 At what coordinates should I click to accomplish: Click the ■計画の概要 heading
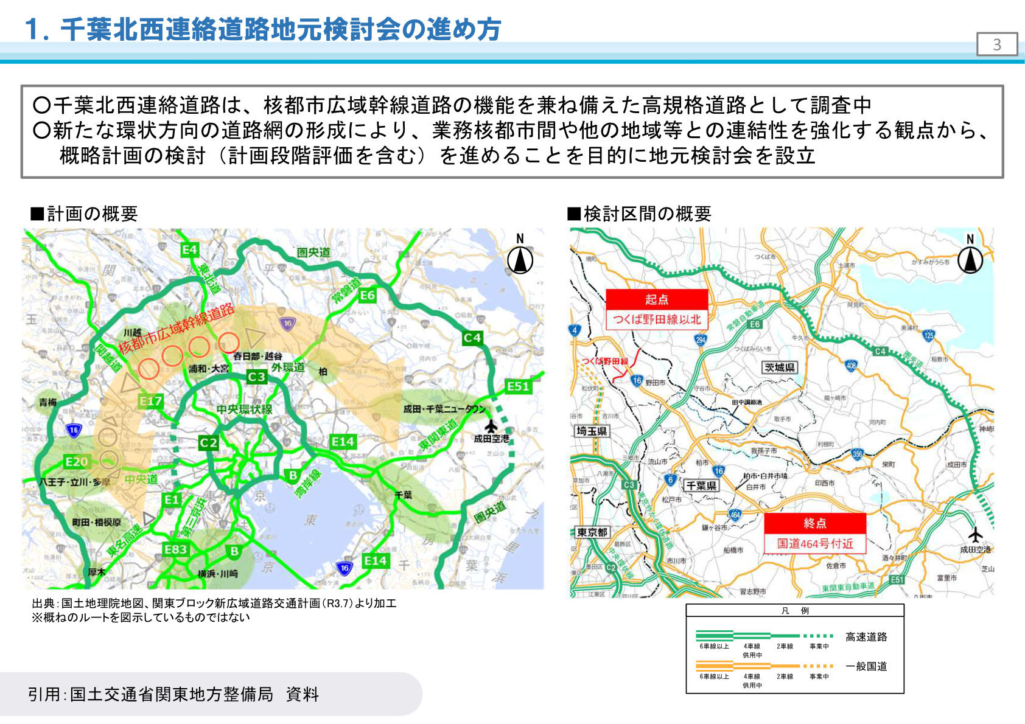pyautogui.click(x=85, y=214)
